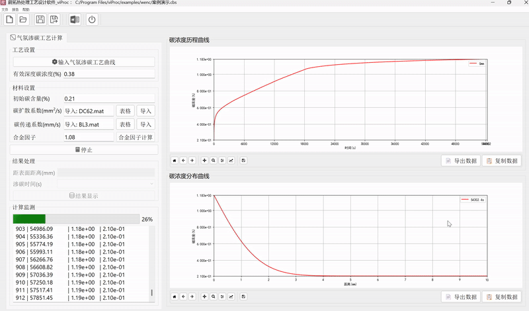Open a project with the folder icon
Screen dimensions: 529x311
(x=23, y=20)
